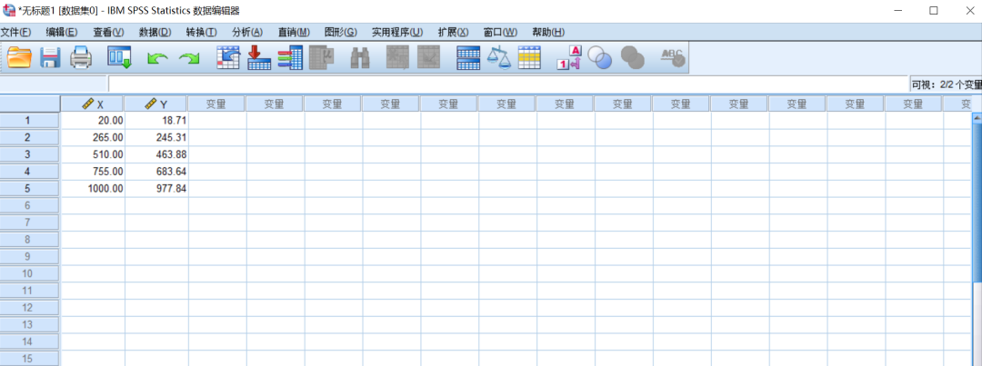Click cell with value 1000.00
982x366 pixels.
click(x=93, y=188)
